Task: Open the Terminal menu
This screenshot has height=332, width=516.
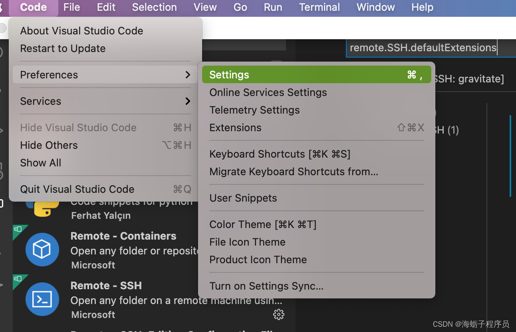Action: pyautogui.click(x=320, y=7)
